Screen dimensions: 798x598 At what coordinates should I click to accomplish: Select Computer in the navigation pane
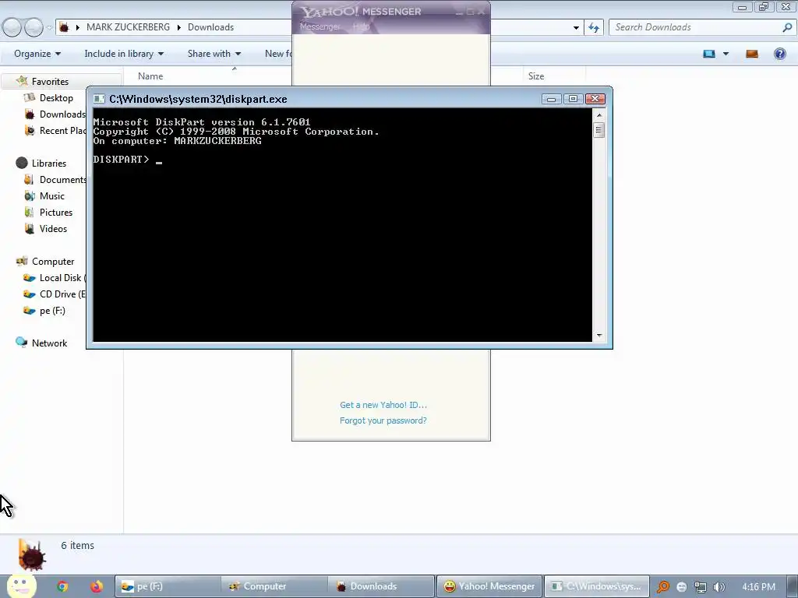[x=53, y=261]
